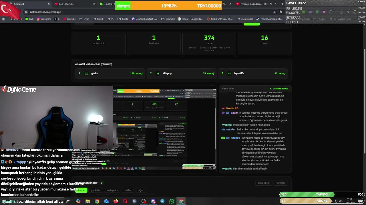Click username gzdnr in canlı chat

coord(234,113)
